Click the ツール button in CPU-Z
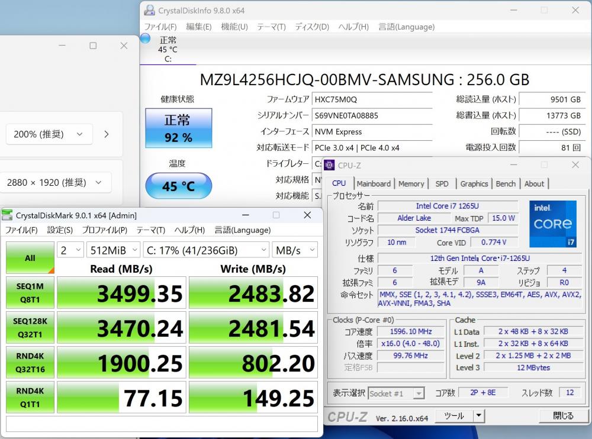The height and width of the screenshot is (439, 592). pos(454,415)
